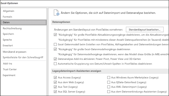
Task: Open Rechtschreibung settings
Action: point(12,28)
